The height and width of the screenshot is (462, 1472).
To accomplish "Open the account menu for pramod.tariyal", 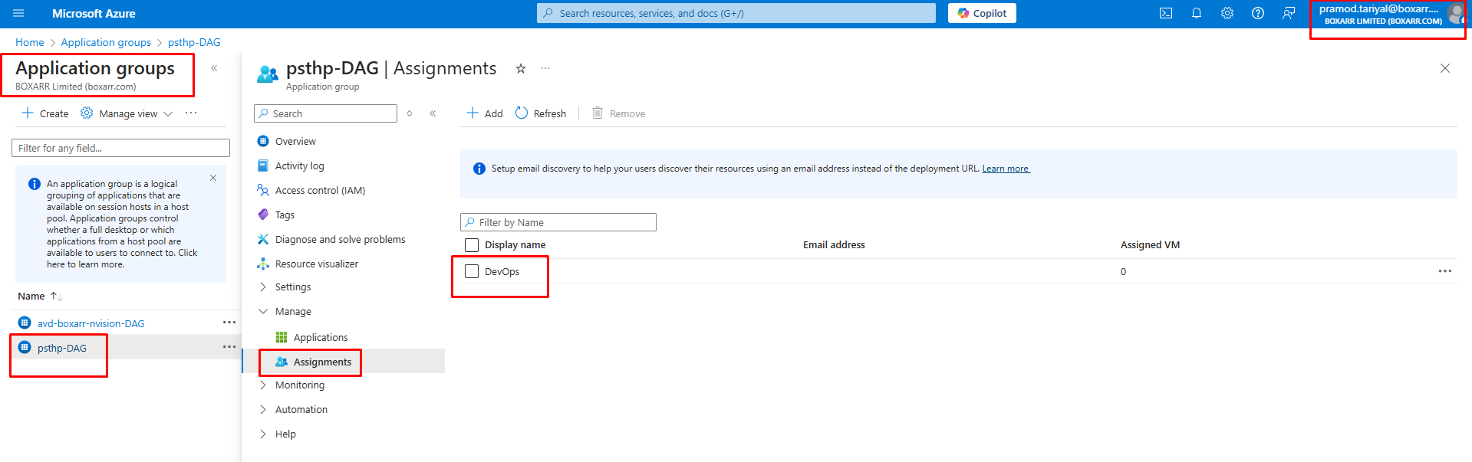I will click(1390, 15).
